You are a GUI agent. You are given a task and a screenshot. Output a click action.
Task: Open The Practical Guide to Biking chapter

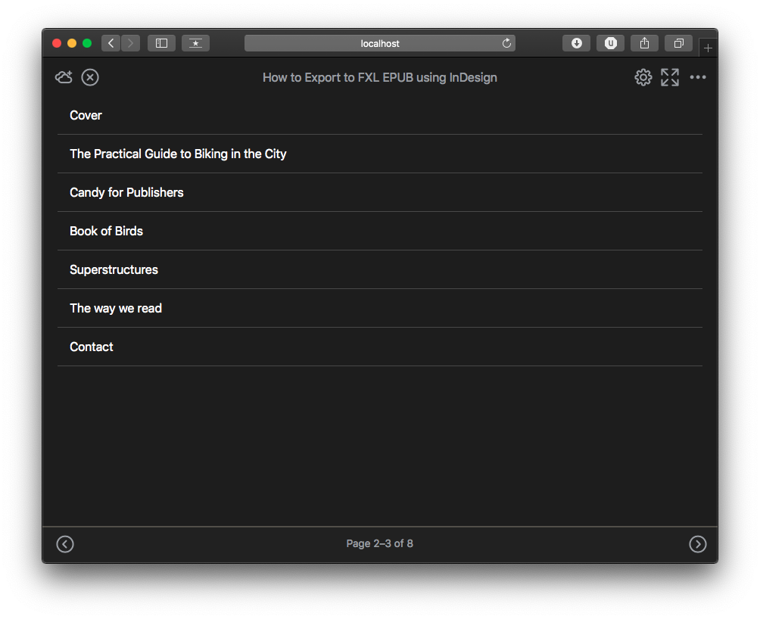(x=178, y=154)
